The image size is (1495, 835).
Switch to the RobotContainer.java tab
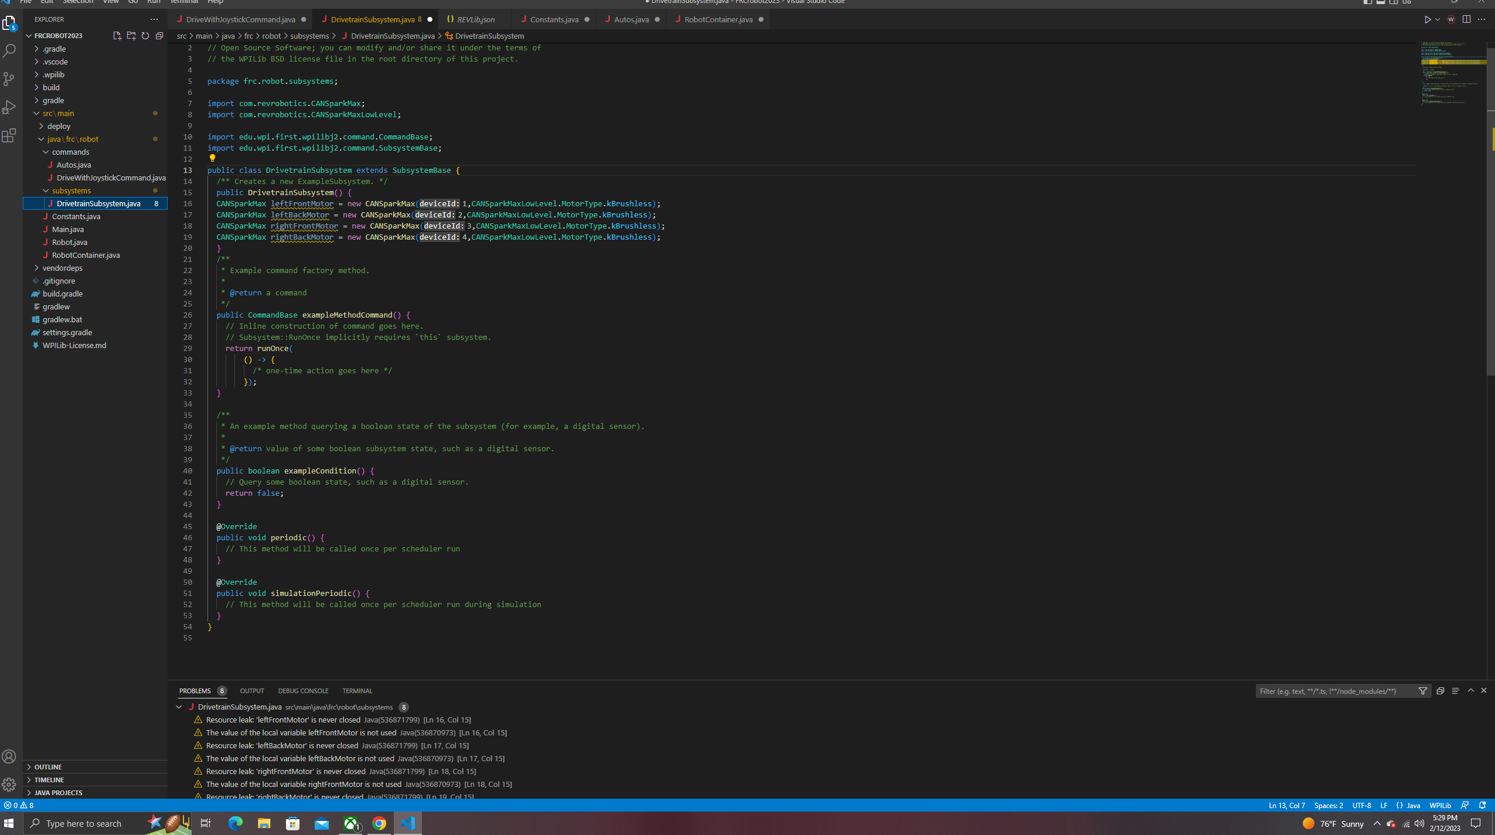pyautogui.click(x=718, y=19)
